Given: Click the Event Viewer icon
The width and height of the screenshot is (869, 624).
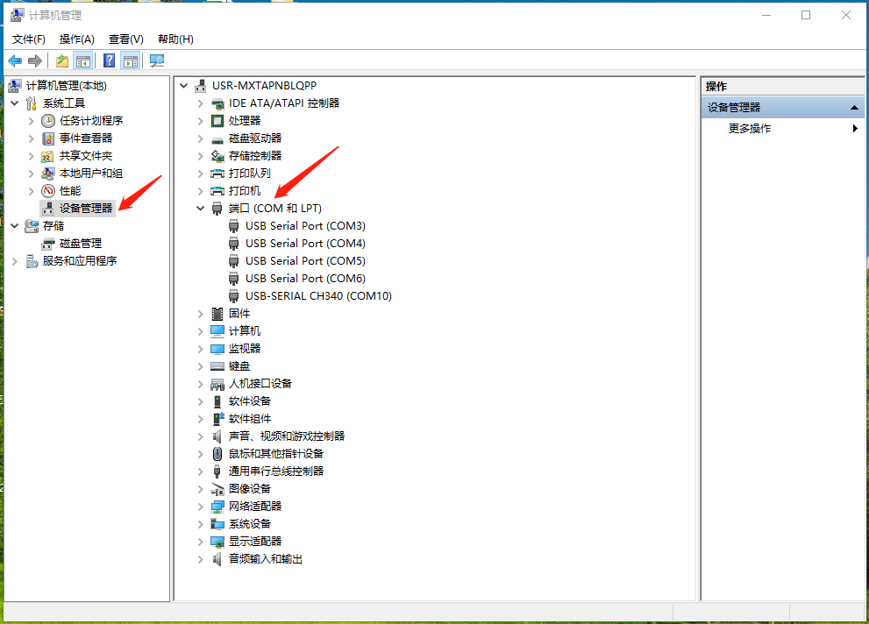Looking at the screenshot, I should (48, 138).
